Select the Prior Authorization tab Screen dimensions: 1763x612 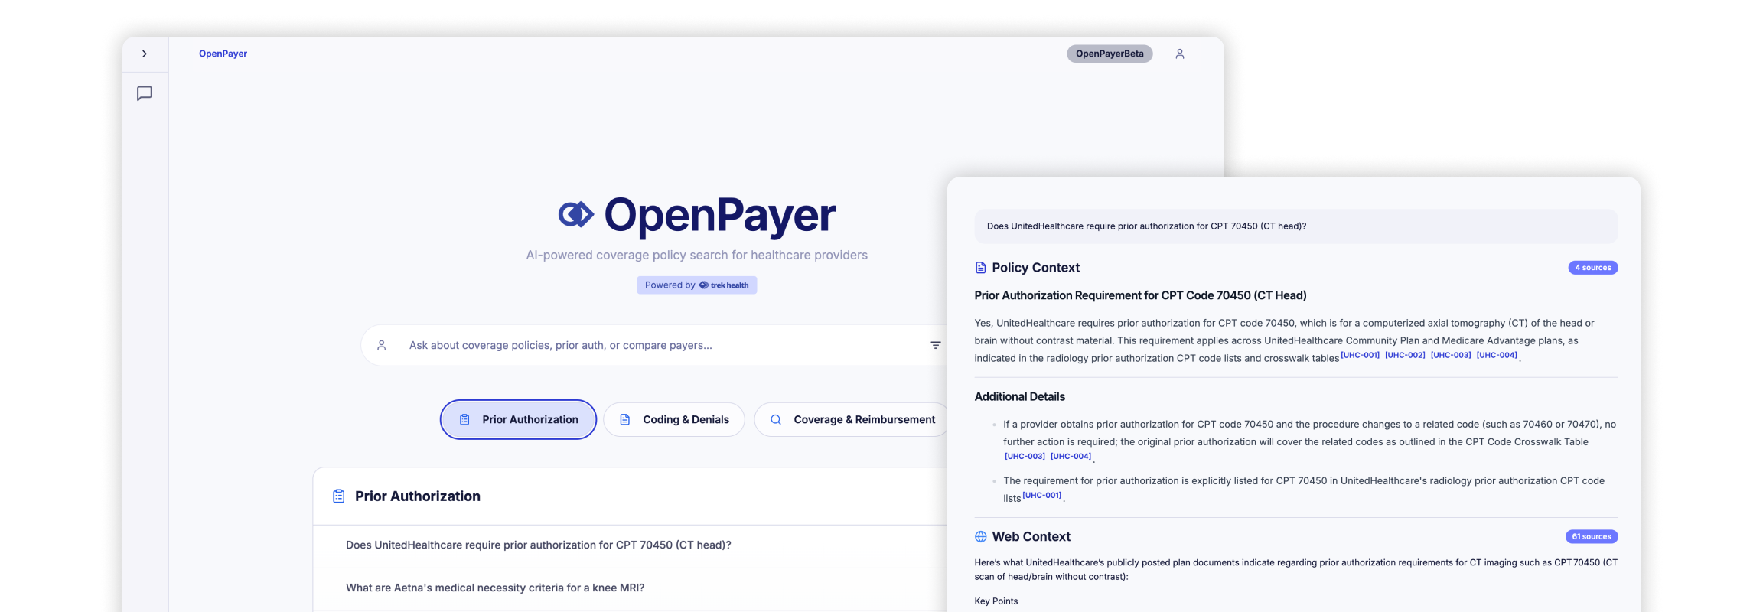[518, 419]
